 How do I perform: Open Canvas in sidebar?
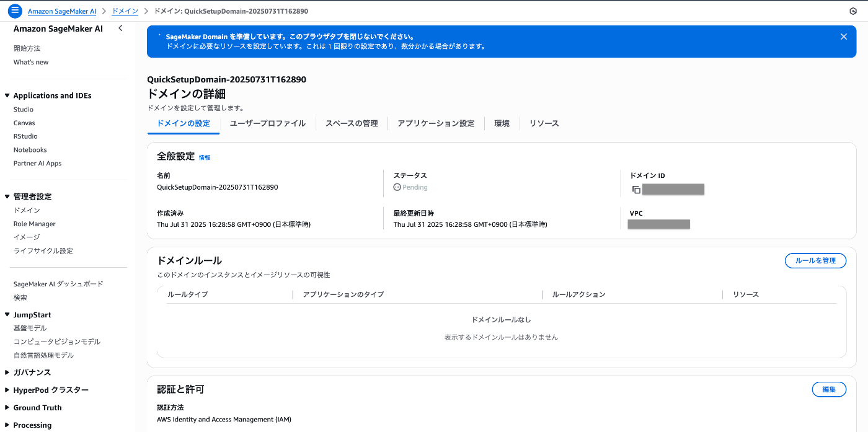[x=24, y=123]
